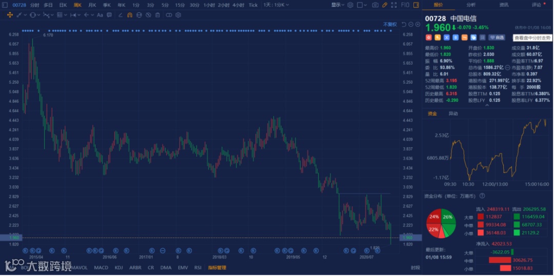Select the 15分 minute interval

tap(180, 5)
